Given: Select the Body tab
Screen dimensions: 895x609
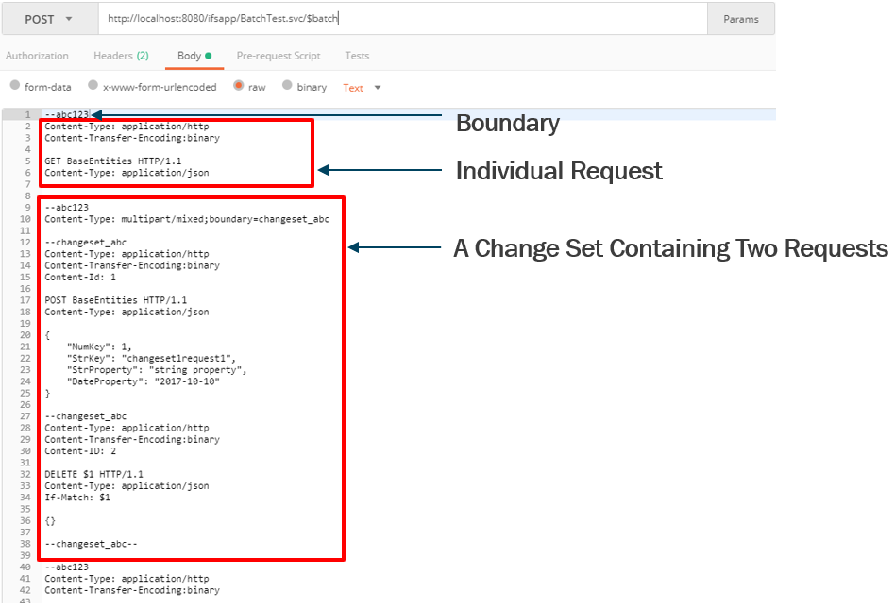Looking at the screenshot, I should (194, 56).
